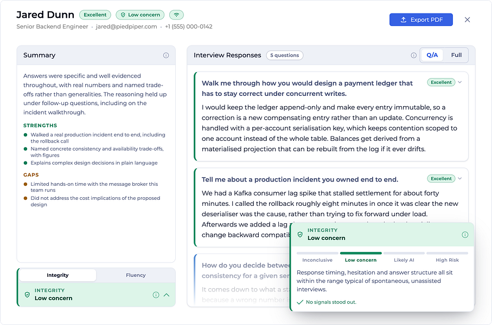Image resolution: width=492 pixels, height=325 pixels.
Task: Click the Summary panel heading
Action: pos(39,55)
